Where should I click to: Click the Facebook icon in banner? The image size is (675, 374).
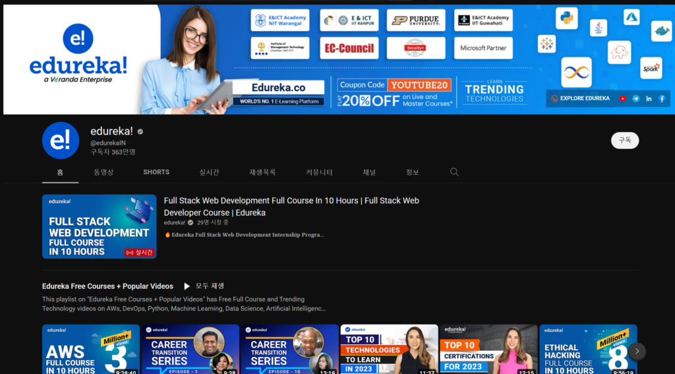[662, 99]
